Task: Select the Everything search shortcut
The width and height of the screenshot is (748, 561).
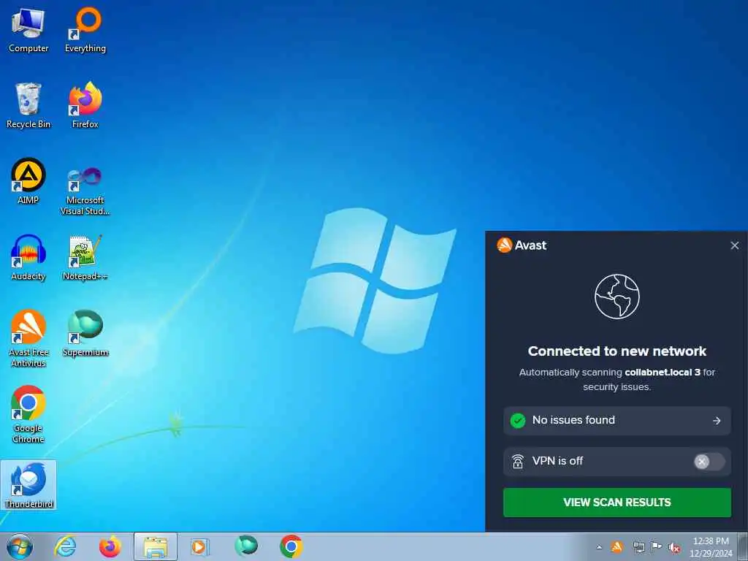Action: pyautogui.click(x=85, y=30)
